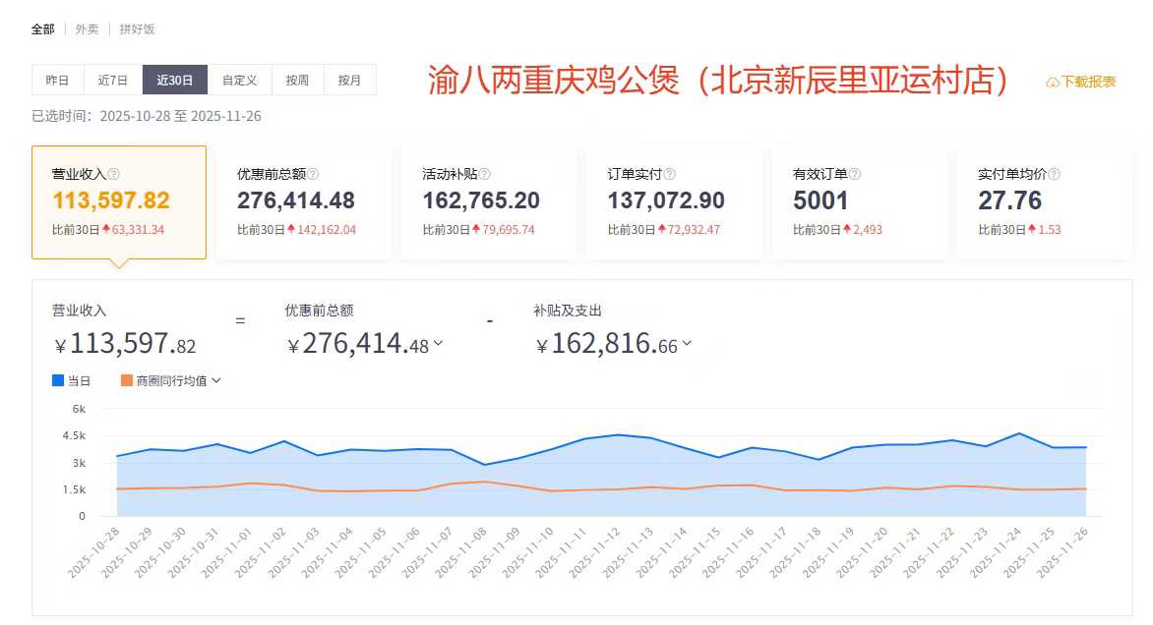The height and width of the screenshot is (625, 1153).
Task: Toggle the orange 商圈同行均值 legend series
Action: (x=127, y=380)
